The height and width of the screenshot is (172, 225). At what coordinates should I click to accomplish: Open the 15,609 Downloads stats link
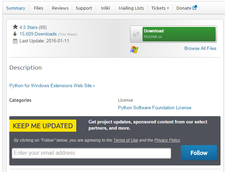tap(38, 34)
